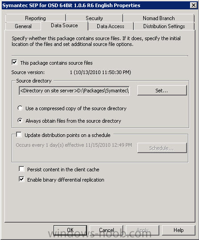Switch to the Reporting tab
The height and width of the screenshot is (240, 199).
36,18
